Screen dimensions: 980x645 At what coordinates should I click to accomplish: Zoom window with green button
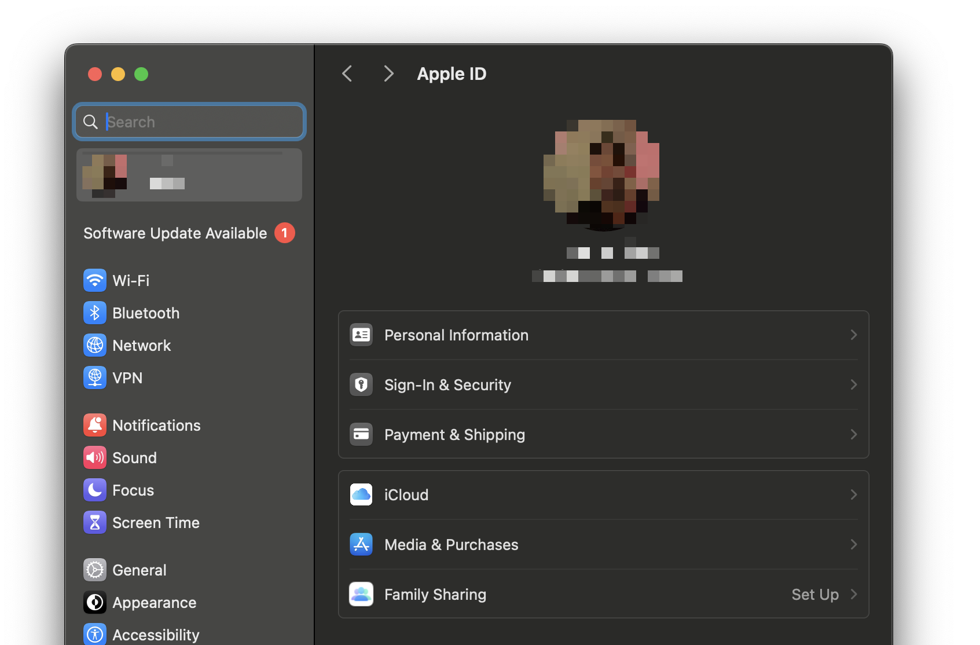(x=141, y=74)
